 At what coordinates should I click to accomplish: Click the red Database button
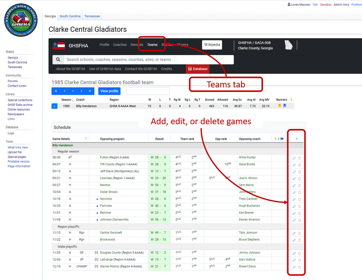tap(197, 69)
